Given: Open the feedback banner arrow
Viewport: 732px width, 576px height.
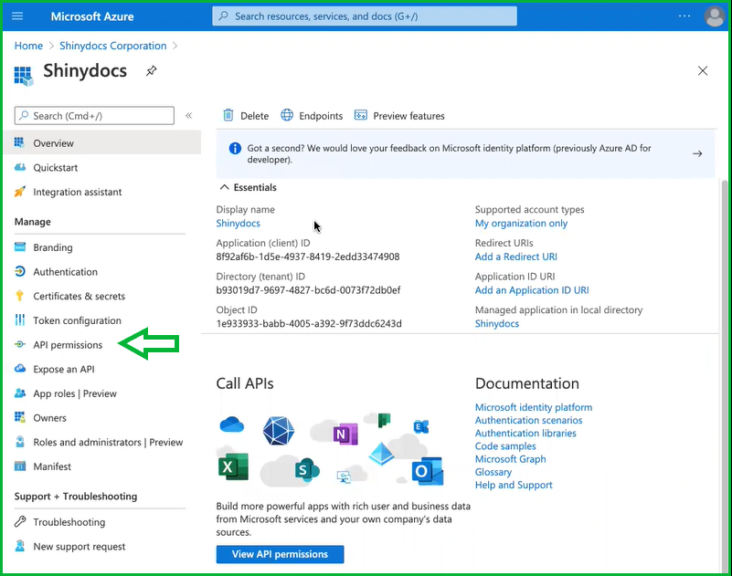Looking at the screenshot, I should (697, 153).
